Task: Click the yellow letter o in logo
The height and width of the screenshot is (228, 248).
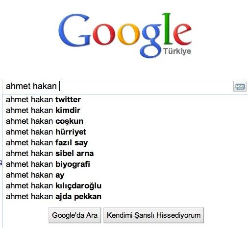Action: [128, 34]
